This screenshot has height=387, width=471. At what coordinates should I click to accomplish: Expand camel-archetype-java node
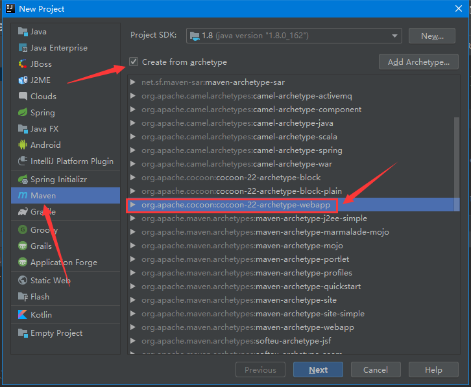pos(133,123)
